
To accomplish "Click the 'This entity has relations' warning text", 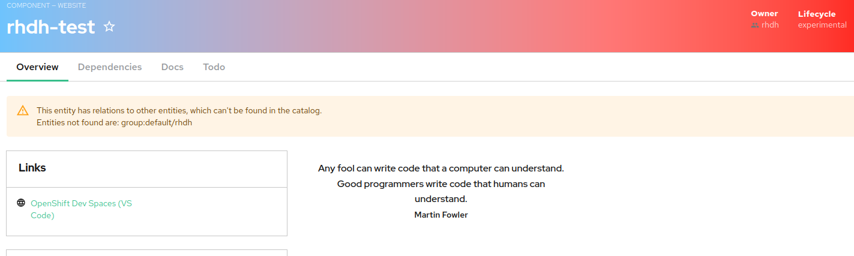I will [x=179, y=110].
